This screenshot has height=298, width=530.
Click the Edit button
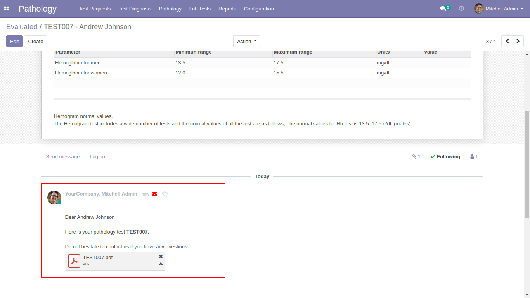(14, 41)
